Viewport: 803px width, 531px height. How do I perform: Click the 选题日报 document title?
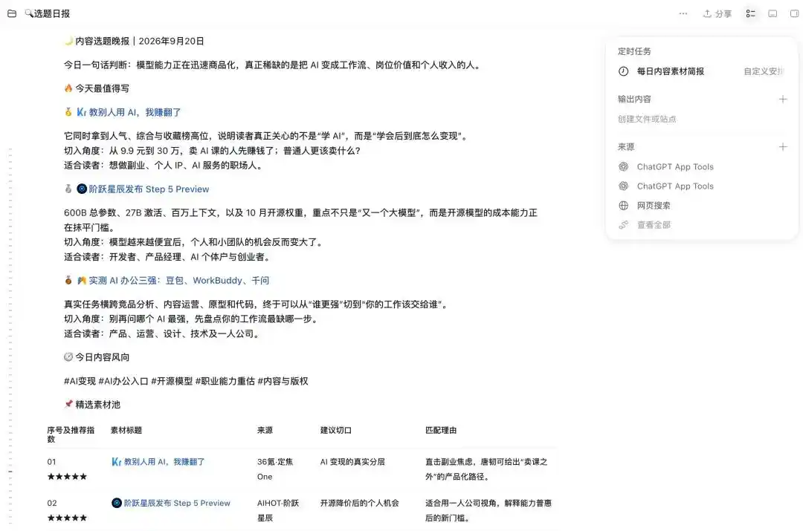point(52,14)
